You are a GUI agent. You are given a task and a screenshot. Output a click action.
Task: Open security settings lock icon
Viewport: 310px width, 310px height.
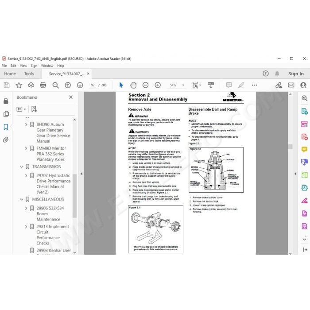[6, 101]
